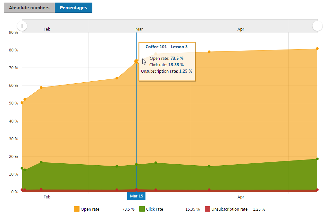Screen dimensions: 326x219
Task: Click the 90 % label on the vertical axis
Action: point(14,32)
